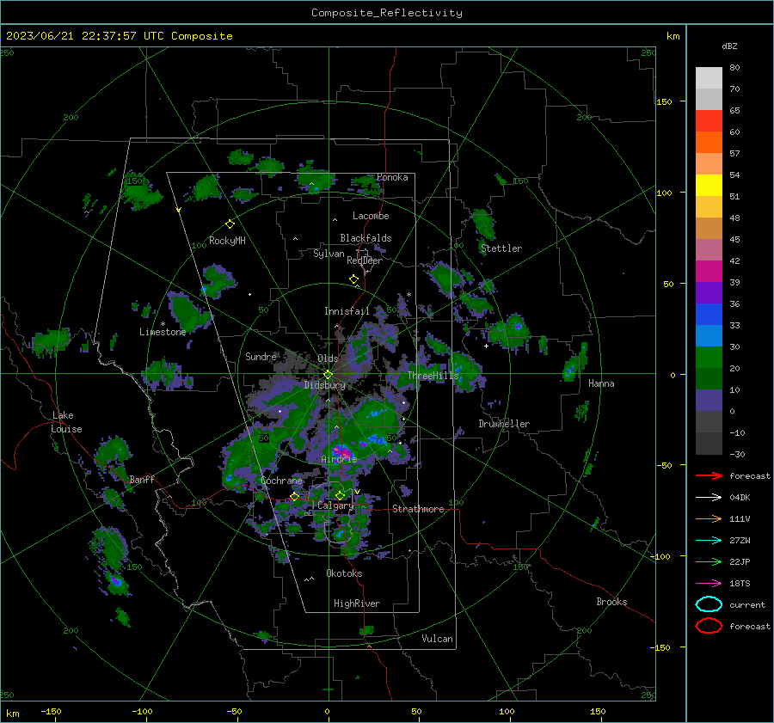
Task: Click the Innisfail town label
Action: tap(347, 311)
